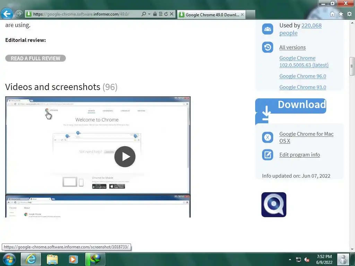This screenshot has height=266, width=355.
Task: Open the green download manager taskbar icon
Action: 95,259
